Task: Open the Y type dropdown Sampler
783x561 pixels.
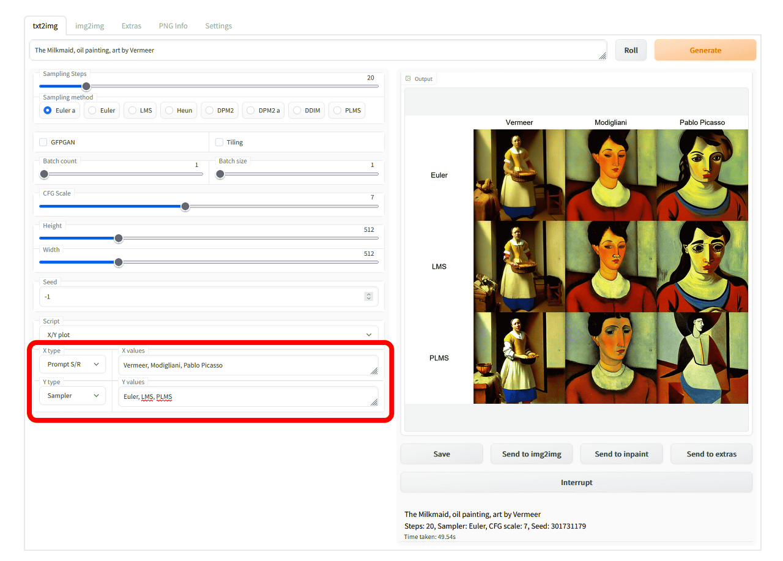Action: pos(72,396)
